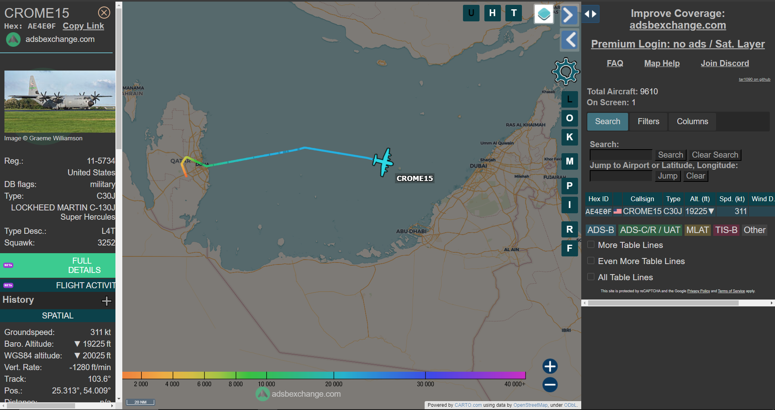Toggle the Other source filter

(754, 230)
